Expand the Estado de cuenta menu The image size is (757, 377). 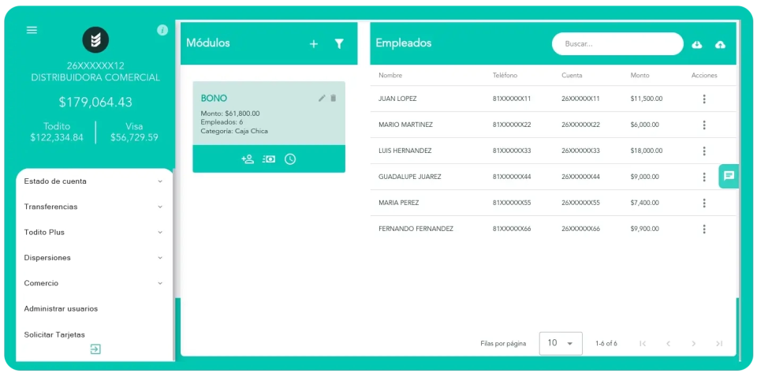tap(94, 181)
